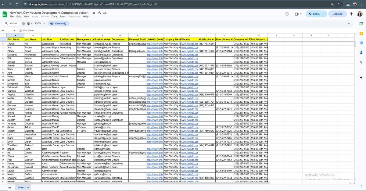Screen dimensions: 366x191
Task: Open the Google account avatar in Sheets
Action: [x=360, y=14]
